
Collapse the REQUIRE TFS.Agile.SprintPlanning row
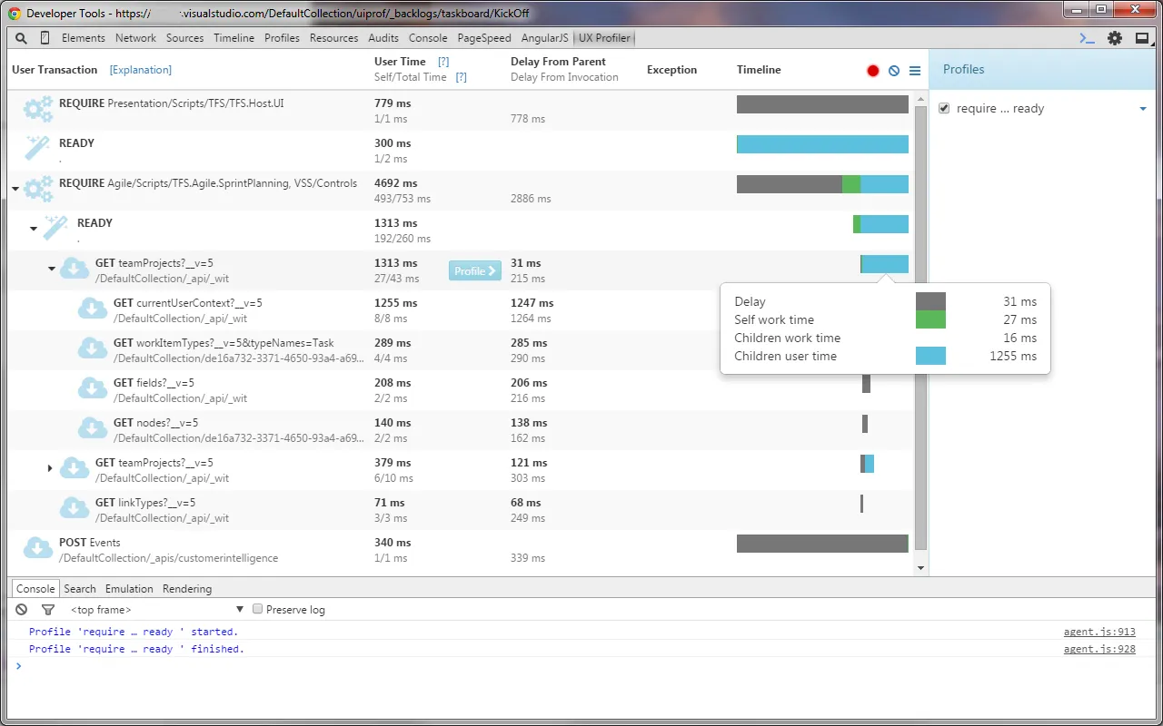tap(15, 190)
